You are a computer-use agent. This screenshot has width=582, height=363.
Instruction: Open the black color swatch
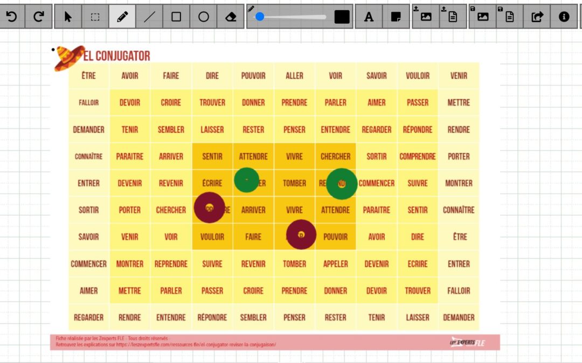[342, 17]
